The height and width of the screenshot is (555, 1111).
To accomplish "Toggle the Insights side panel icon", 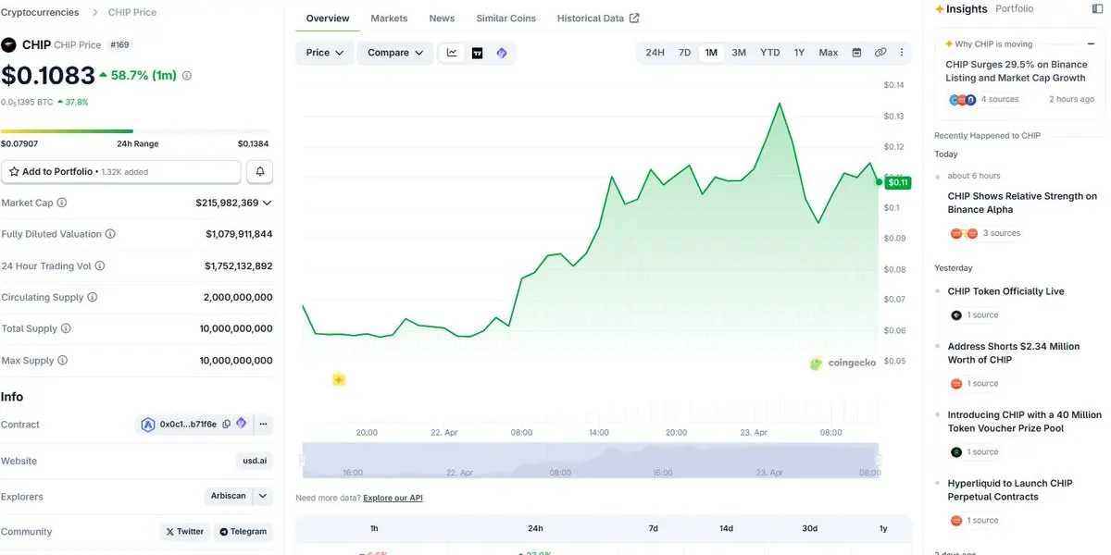I will 1098,9.
